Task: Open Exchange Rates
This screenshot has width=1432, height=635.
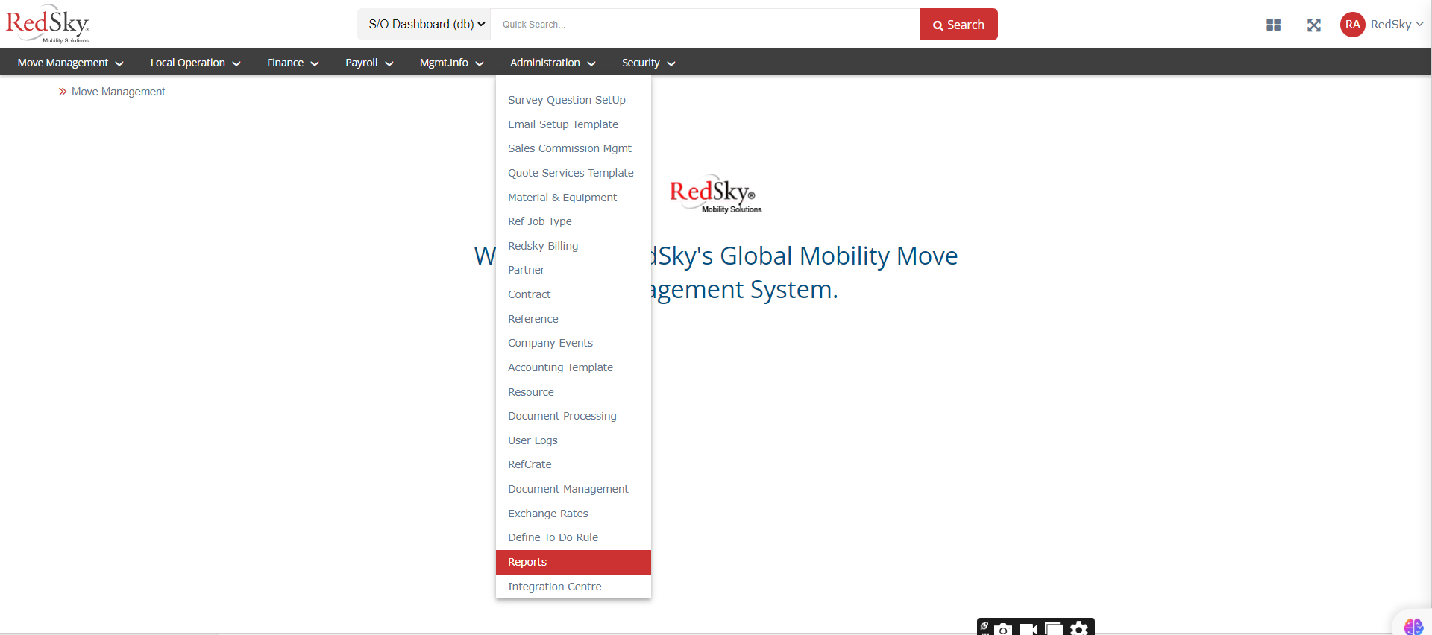Action: tap(573, 514)
